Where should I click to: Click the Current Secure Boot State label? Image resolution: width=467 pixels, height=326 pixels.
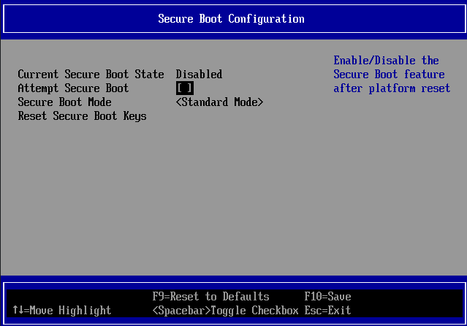(x=91, y=75)
